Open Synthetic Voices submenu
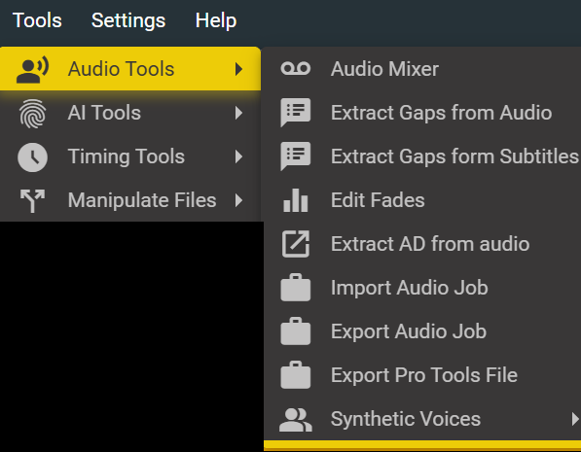Viewport: 581px width, 452px height. pyautogui.click(x=422, y=419)
